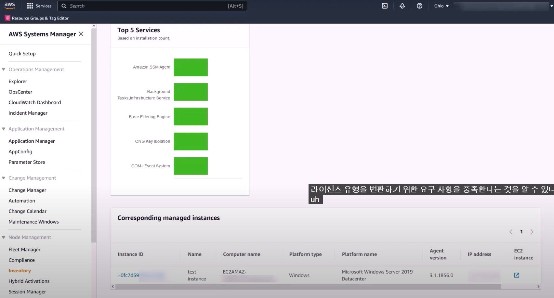Viewport: 554px width, 298px height.
Task: Close the AWS Systems Manager sidebar
Action: [81, 34]
